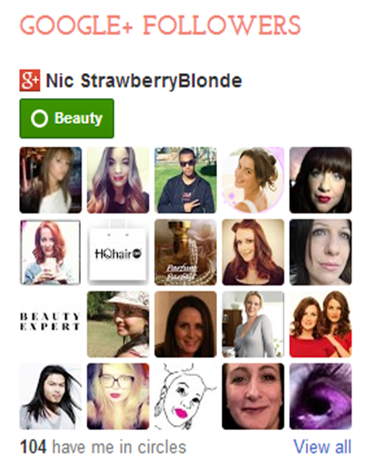Open the HQhair shopping bag avatar
Viewport: 379px width, 474px height.
click(x=118, y=252)
